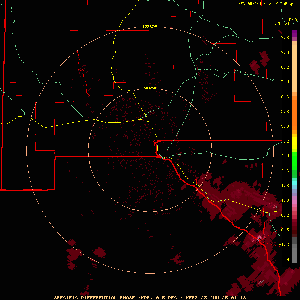Image resolution: width=300 pixels, height=300 pixels.
Task: Click the TH threshold label
Action: pyautogui.click(x=286, y=260)
